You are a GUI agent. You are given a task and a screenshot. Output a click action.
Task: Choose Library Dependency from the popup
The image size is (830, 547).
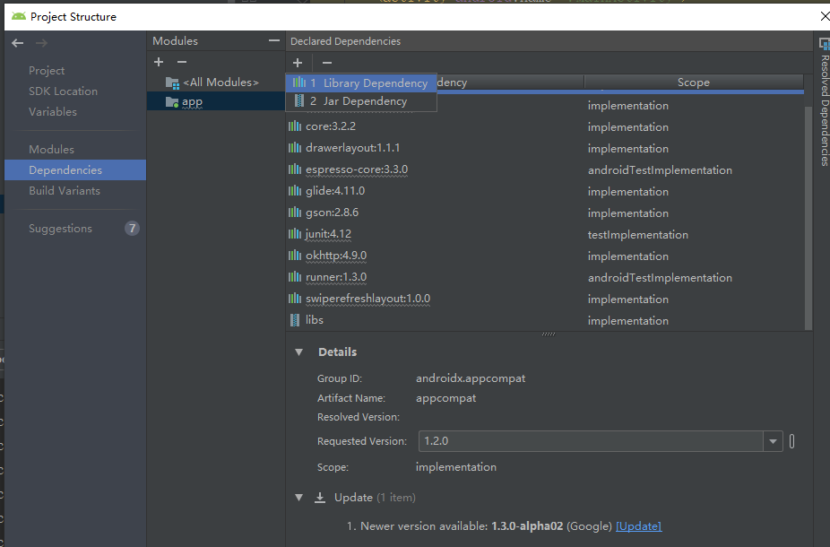coord(361,82)
